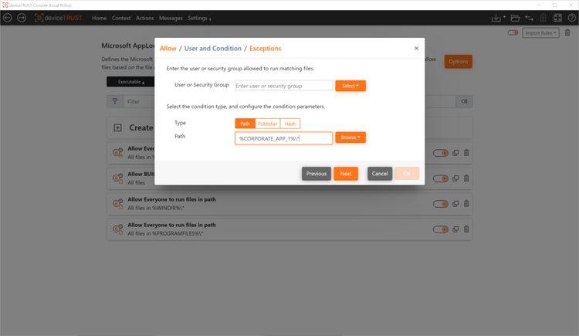The image size is (579, 336).
Task: Open the Messages menu
Action: 171,18
